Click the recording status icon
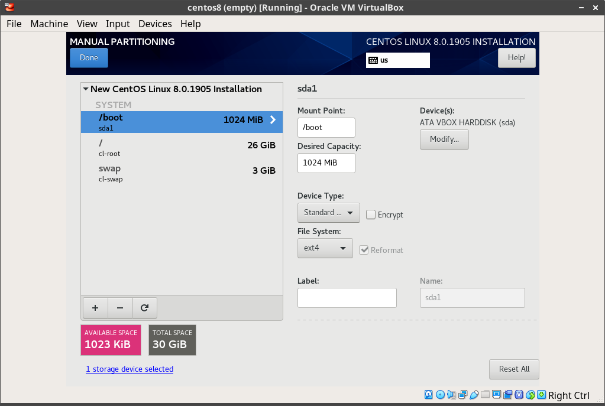This screenshot has height=406, width=605. [x=508, y=394]
